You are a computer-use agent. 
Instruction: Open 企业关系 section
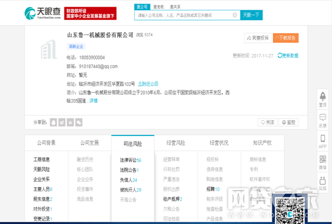[41, 179]
